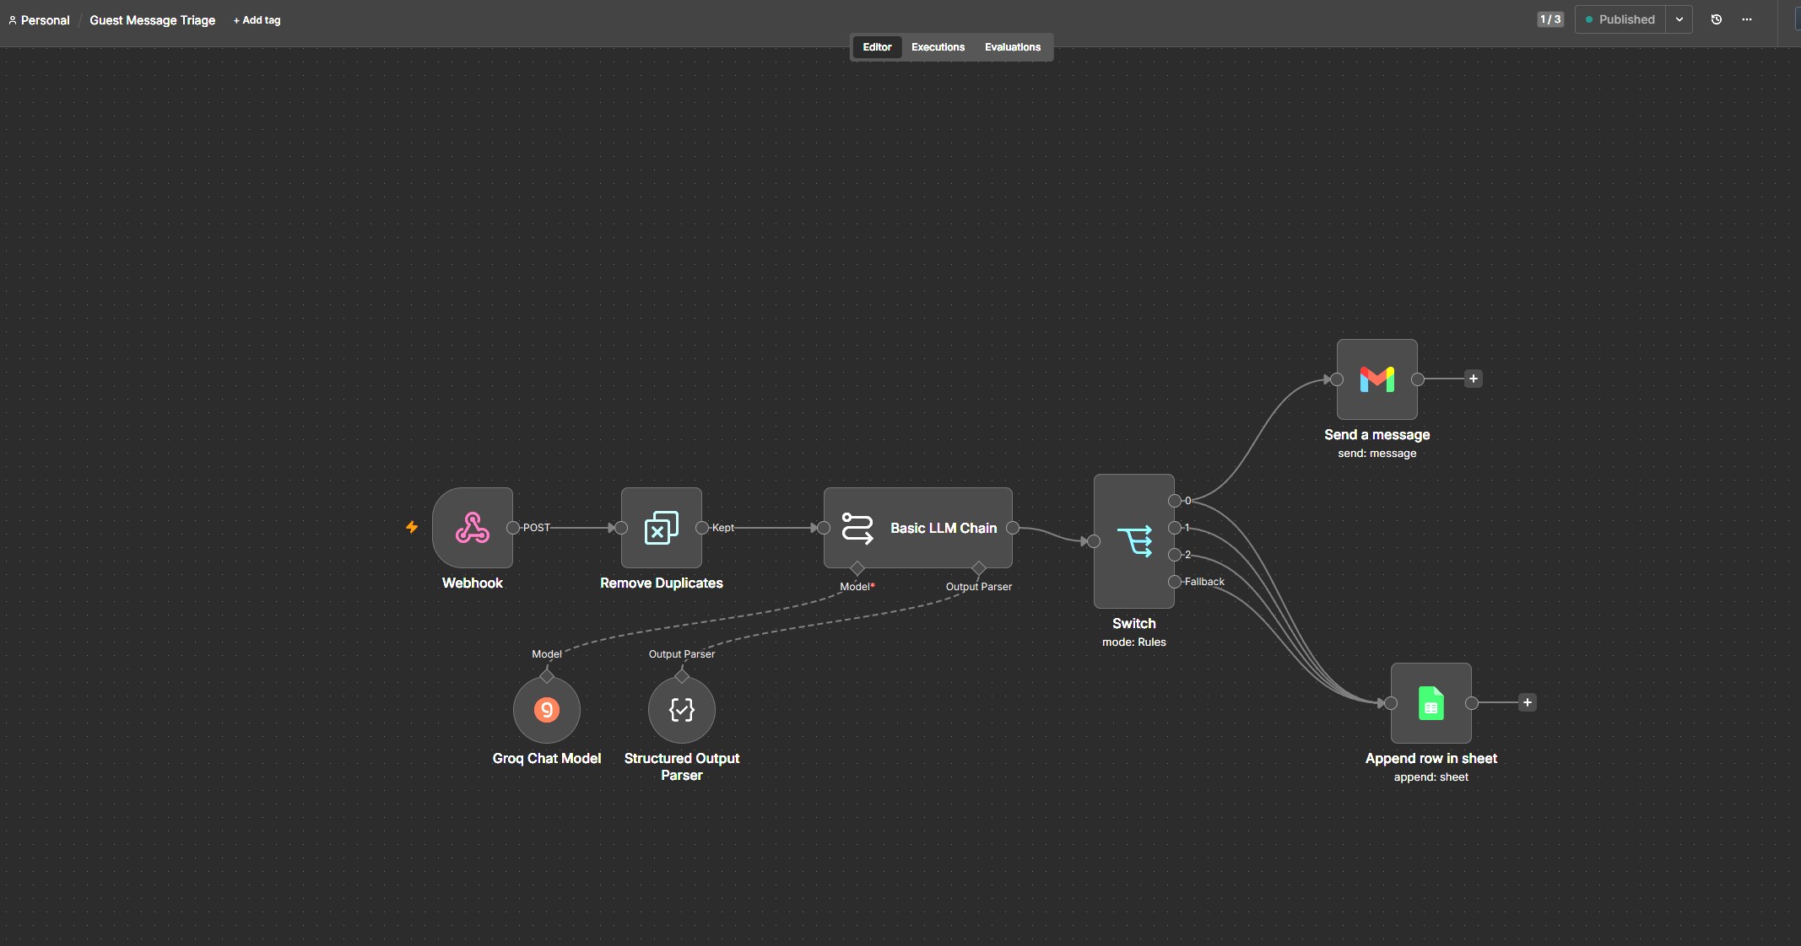Click the Structured Output Parser top diamond connector
The image size is (1801, 946).
click(682, 676)
